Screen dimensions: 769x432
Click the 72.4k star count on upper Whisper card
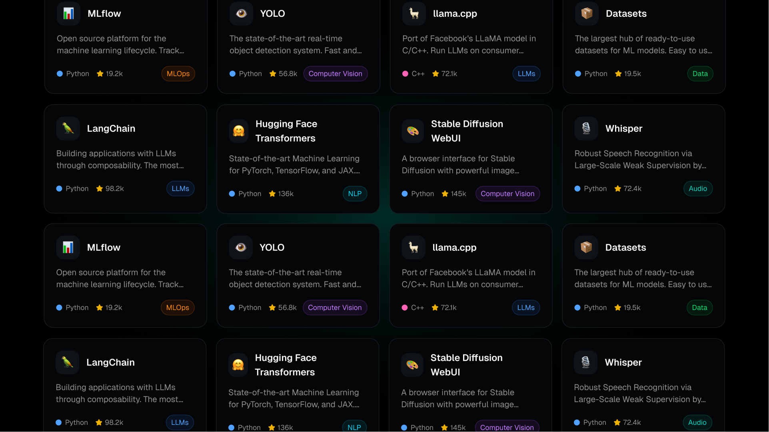tap(628, 189)
